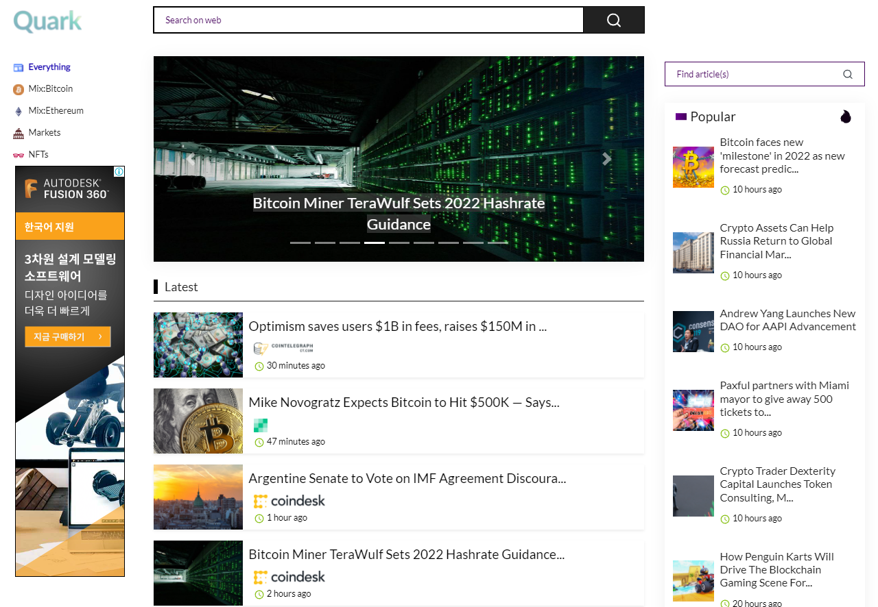Click the clock icon beside '1 hour ago'
This screenshot has width=878, height=607.
259,519
